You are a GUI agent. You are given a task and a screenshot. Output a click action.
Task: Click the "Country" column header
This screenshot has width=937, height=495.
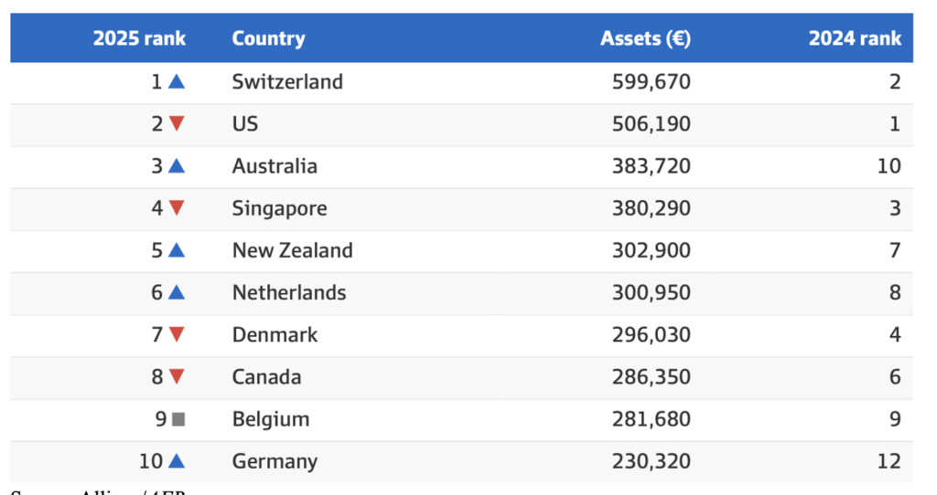[268, 38]
